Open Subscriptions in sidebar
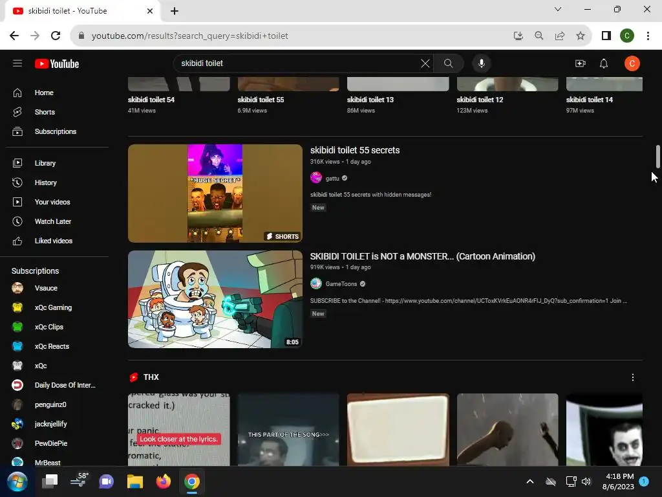 coord(57,131)
